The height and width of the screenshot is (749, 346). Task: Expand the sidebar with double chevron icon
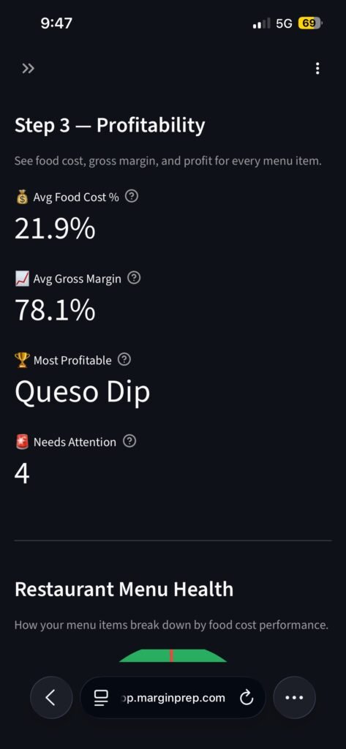coord(29,69)
